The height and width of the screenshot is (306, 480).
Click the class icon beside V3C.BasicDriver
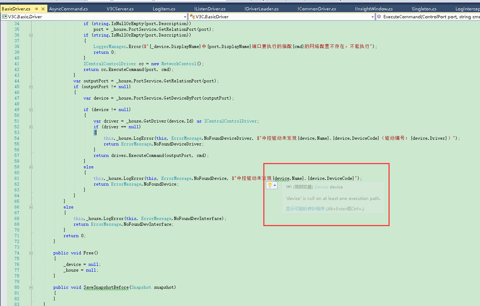click(x=192, y=16)
